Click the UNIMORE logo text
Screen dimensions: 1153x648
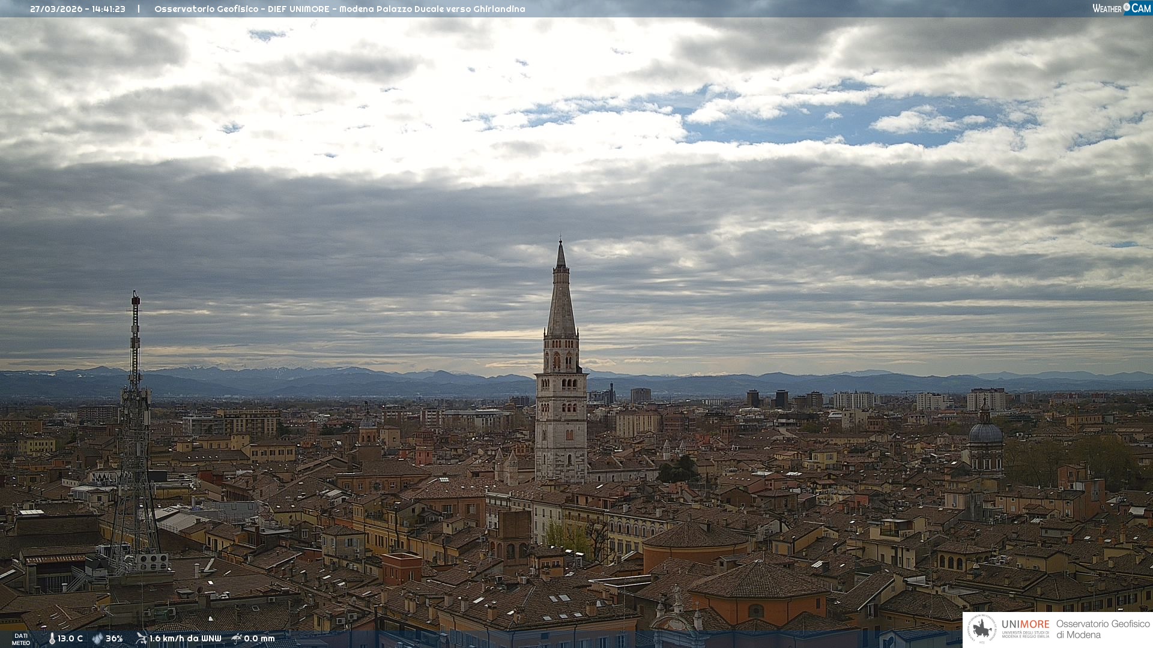(1025, 625)
